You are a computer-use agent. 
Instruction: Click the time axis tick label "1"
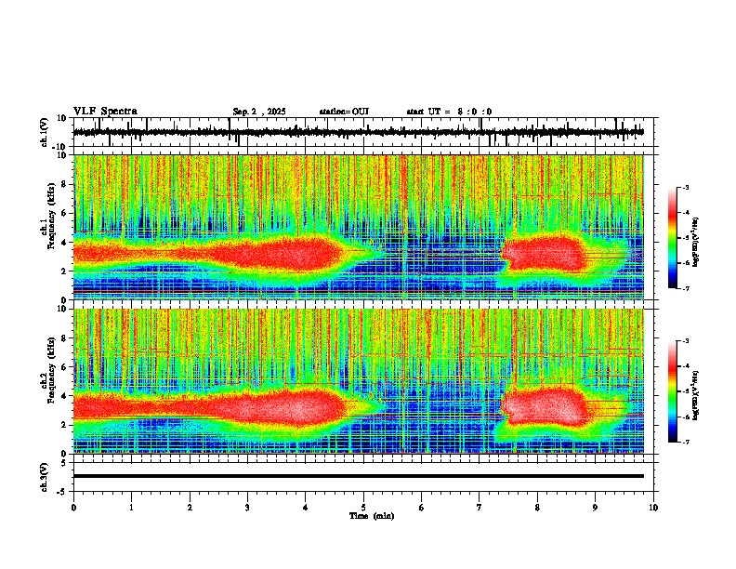point(131,508)
